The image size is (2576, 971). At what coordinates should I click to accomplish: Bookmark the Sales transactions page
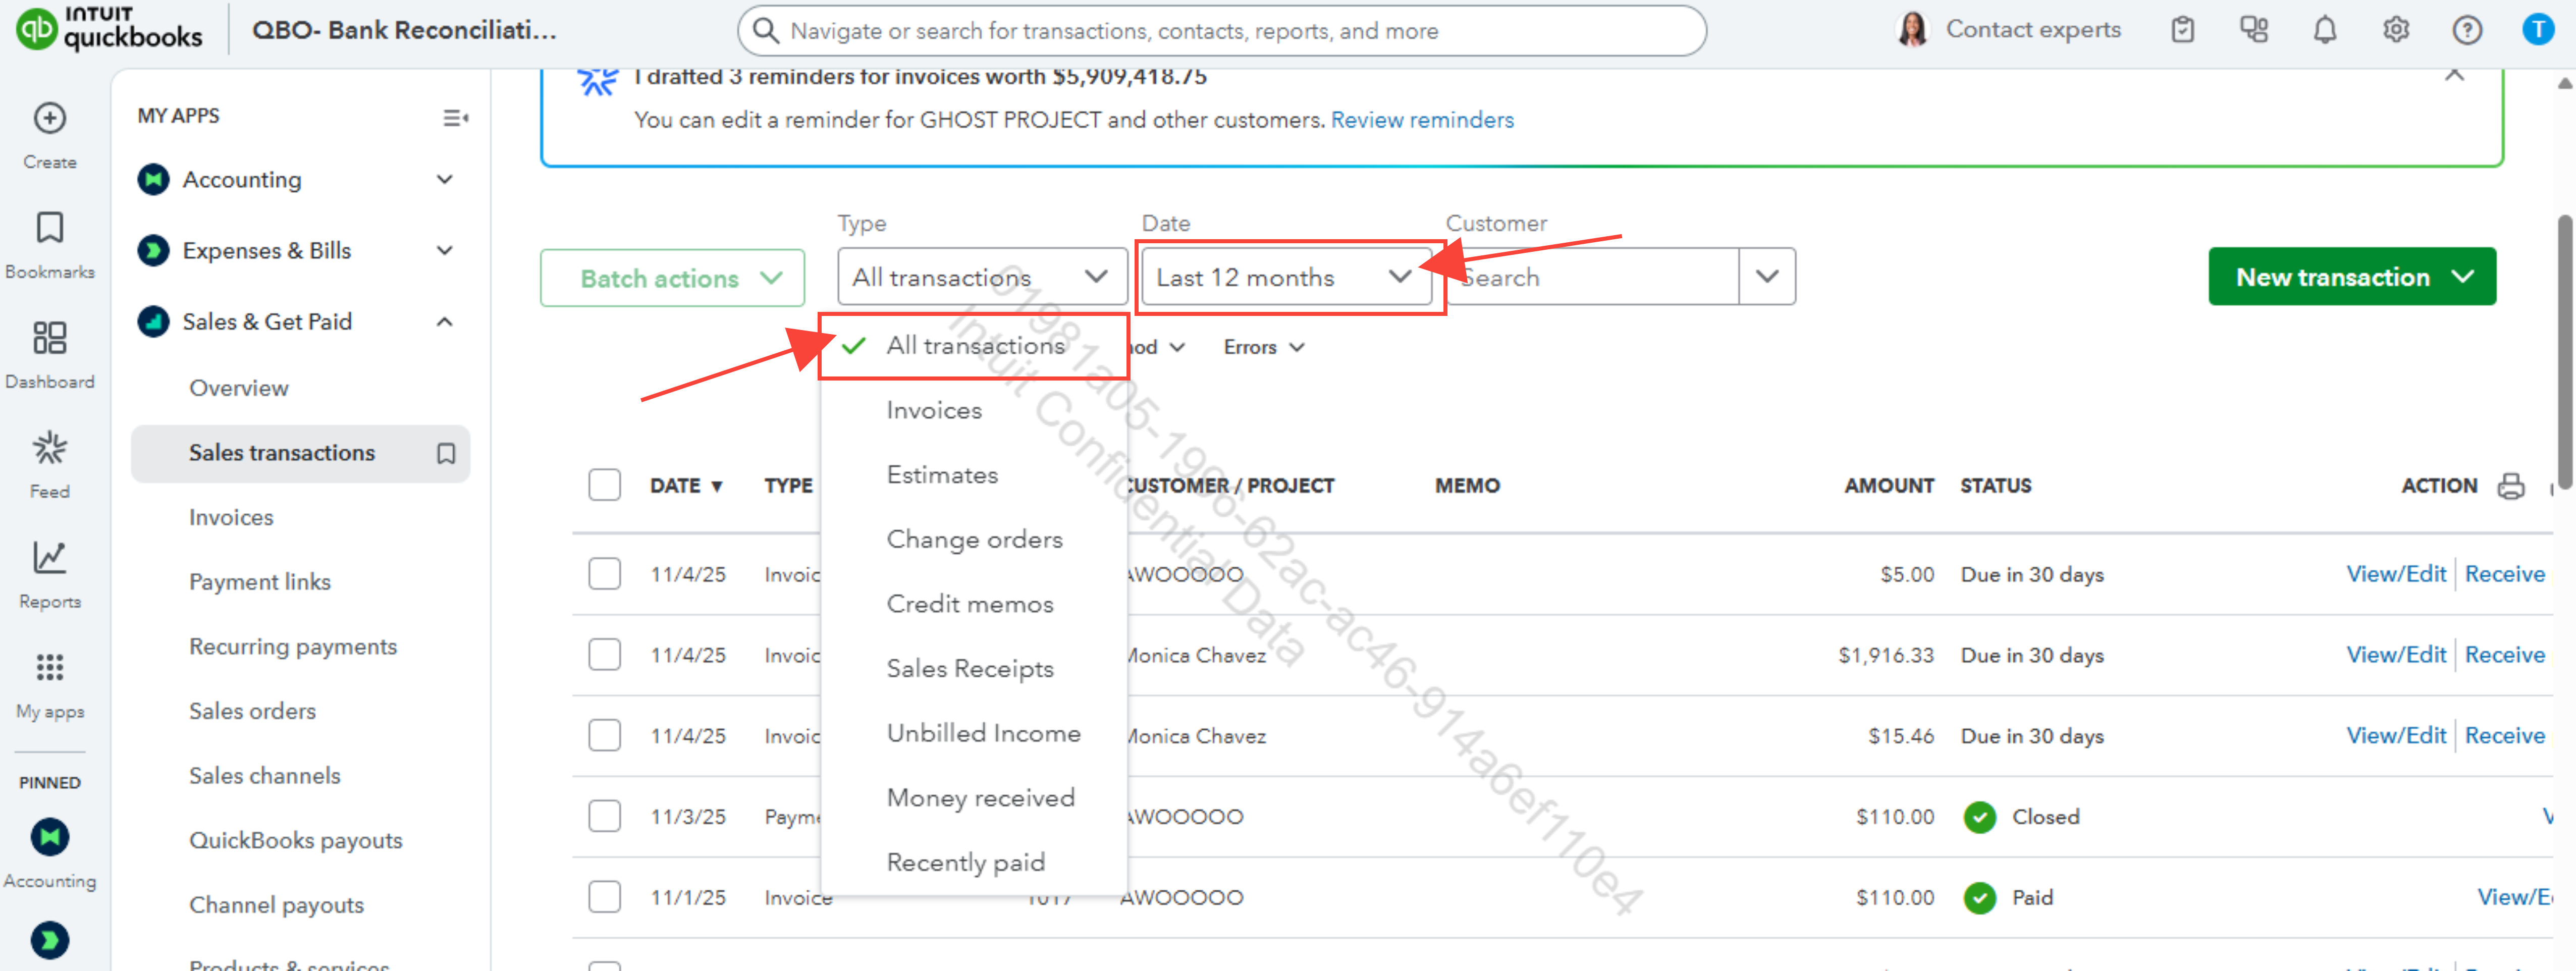446,453
